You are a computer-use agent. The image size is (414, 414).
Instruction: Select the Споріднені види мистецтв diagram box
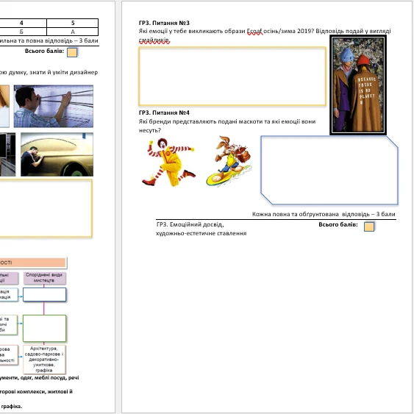pyautogui.click(x=44, y=277)
